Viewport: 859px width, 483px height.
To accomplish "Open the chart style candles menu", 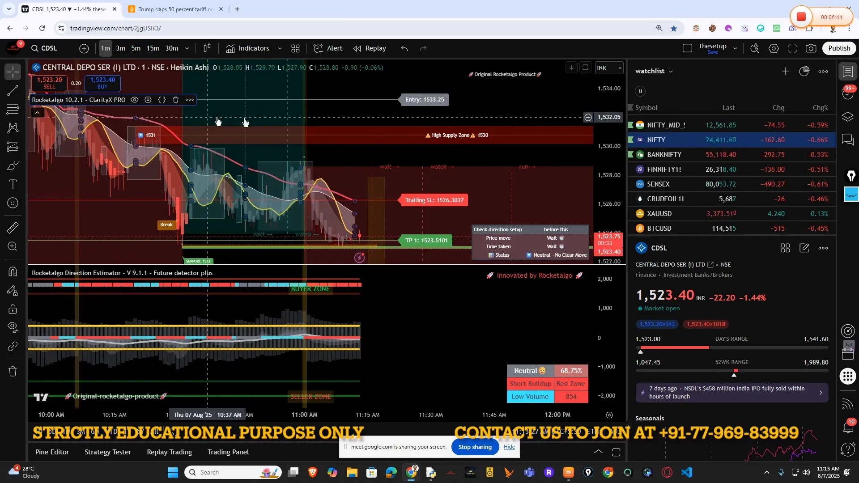I will 207,48.
